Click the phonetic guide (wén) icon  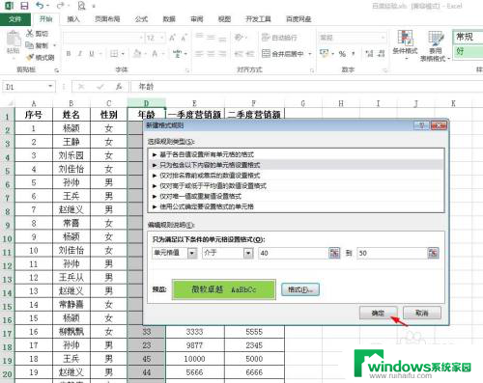[177, 53]
